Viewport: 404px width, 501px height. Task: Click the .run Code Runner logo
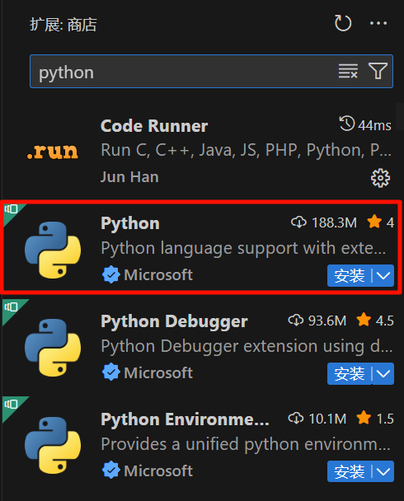pyautogui.click(x=53, y=151)
